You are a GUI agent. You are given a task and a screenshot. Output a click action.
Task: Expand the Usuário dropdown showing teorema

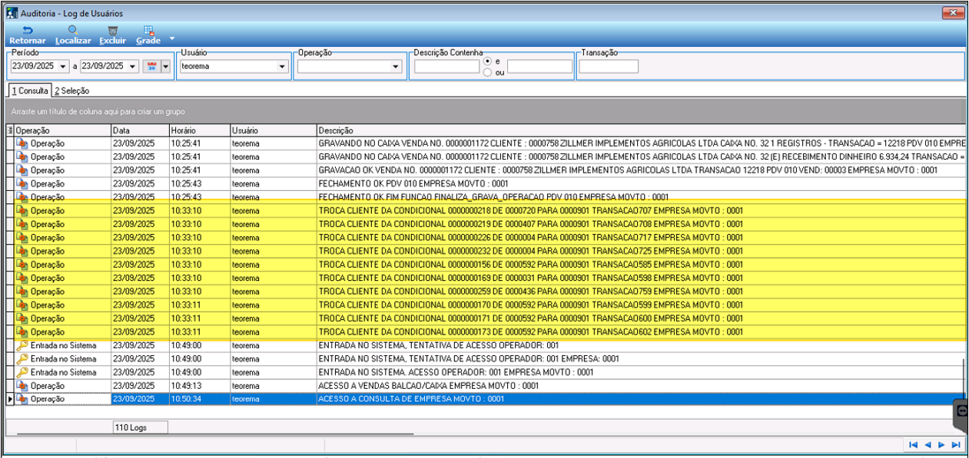pos(283,67)
